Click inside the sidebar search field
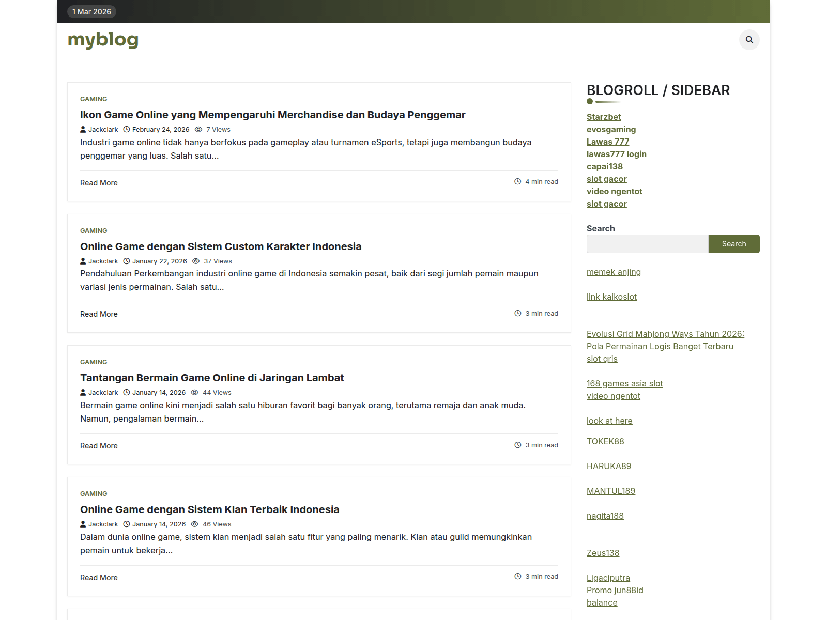This screenshot has width=827, height=620. 647,243
